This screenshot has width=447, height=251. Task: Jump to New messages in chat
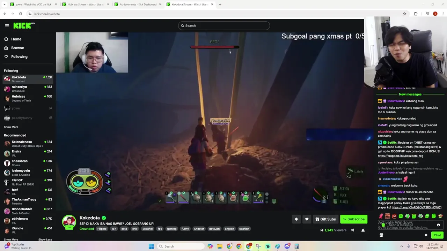[410, 94]
